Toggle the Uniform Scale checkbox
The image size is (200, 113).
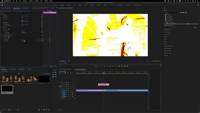click(22, 21)
